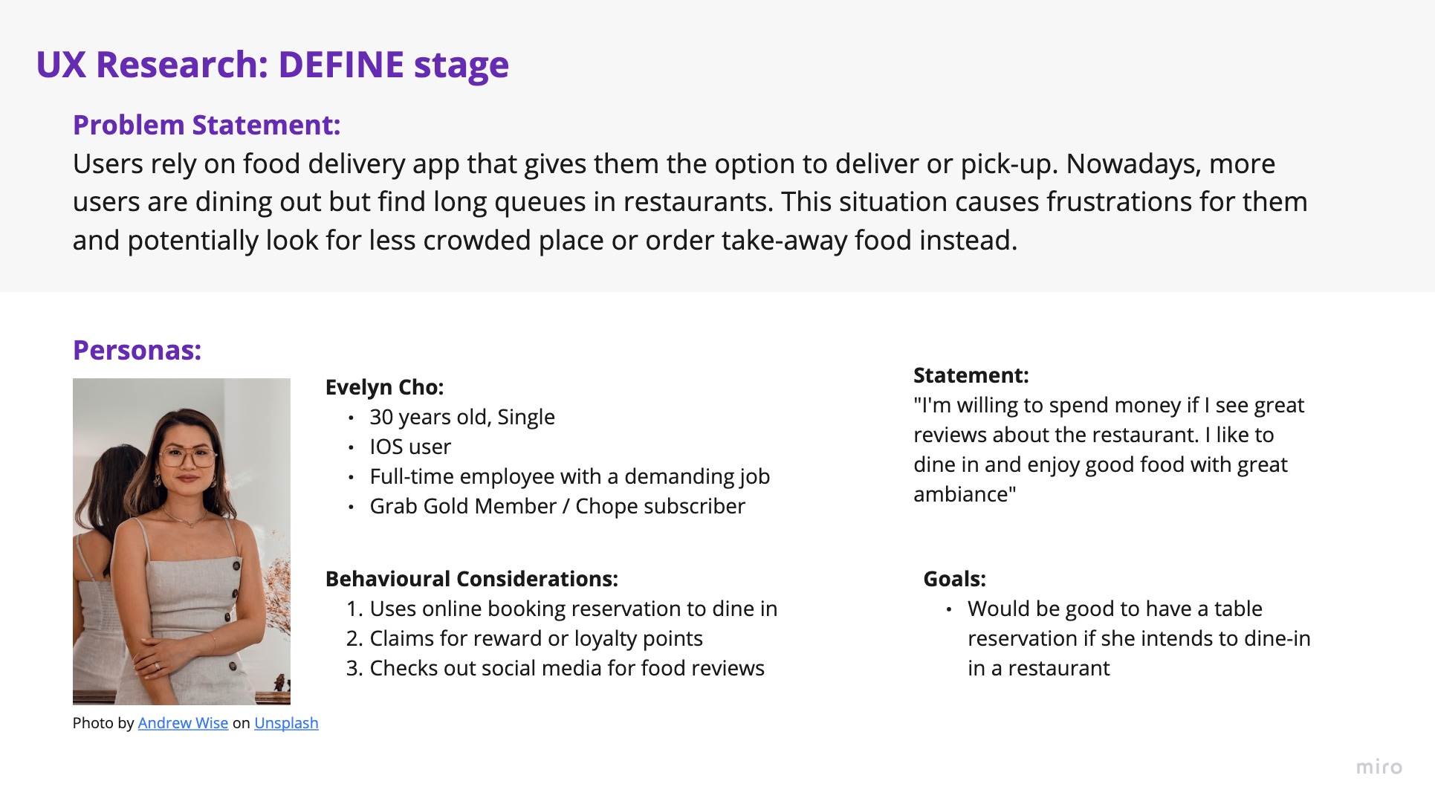The image size is (1435, 807).
Task: Open the Andrew Wise photographer link
Action: click(183, 723)
